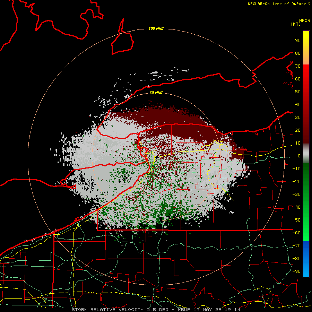
Task: Pick the gray zero-velocity segment of the color bar
Action: (306, 154)
